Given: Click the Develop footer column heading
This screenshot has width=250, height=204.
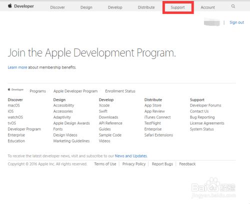Looking at the screenshot, I should (106, 100).
